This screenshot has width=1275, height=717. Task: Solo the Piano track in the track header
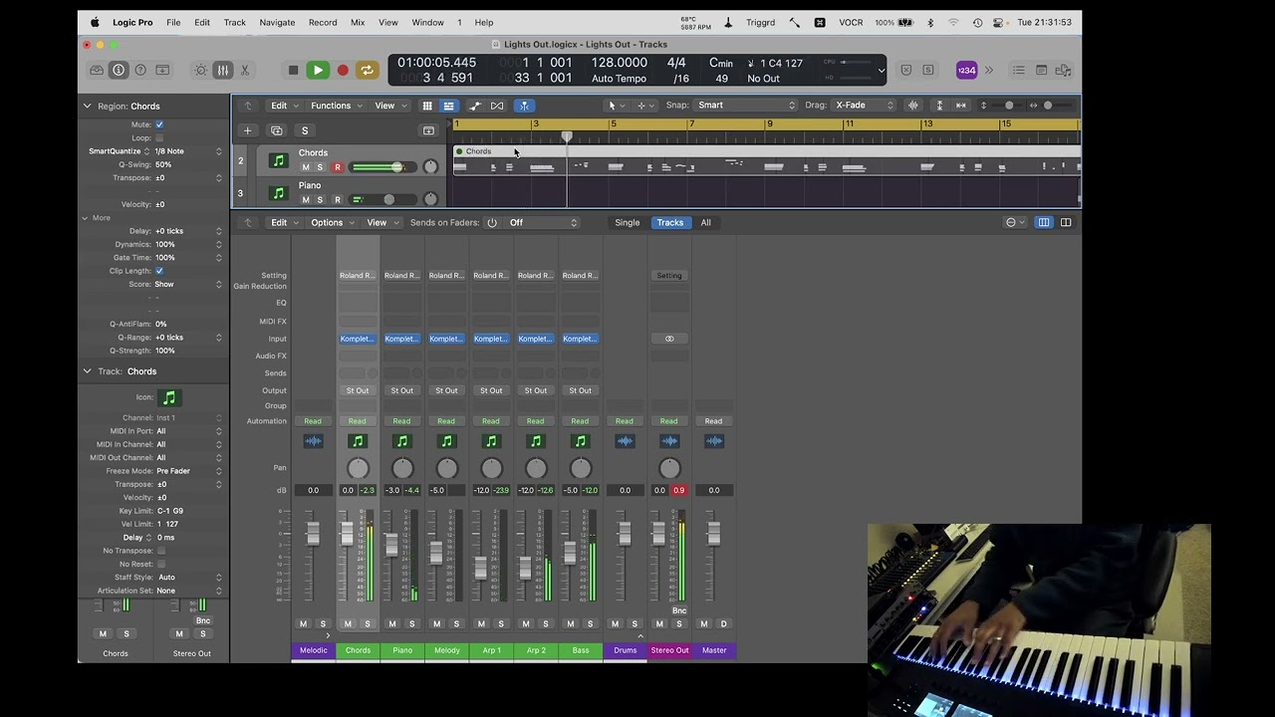coord(320,199)
